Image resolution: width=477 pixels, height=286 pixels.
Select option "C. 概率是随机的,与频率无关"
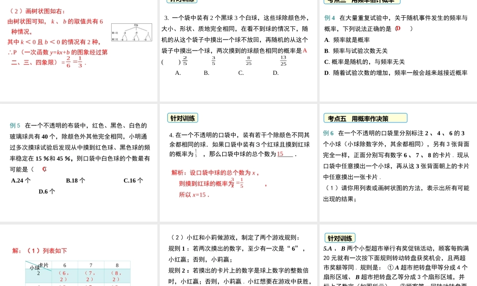[364, 62]
